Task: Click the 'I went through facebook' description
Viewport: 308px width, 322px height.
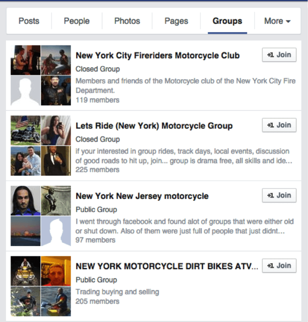Action: pyautogui.click(x=184, y=226)
